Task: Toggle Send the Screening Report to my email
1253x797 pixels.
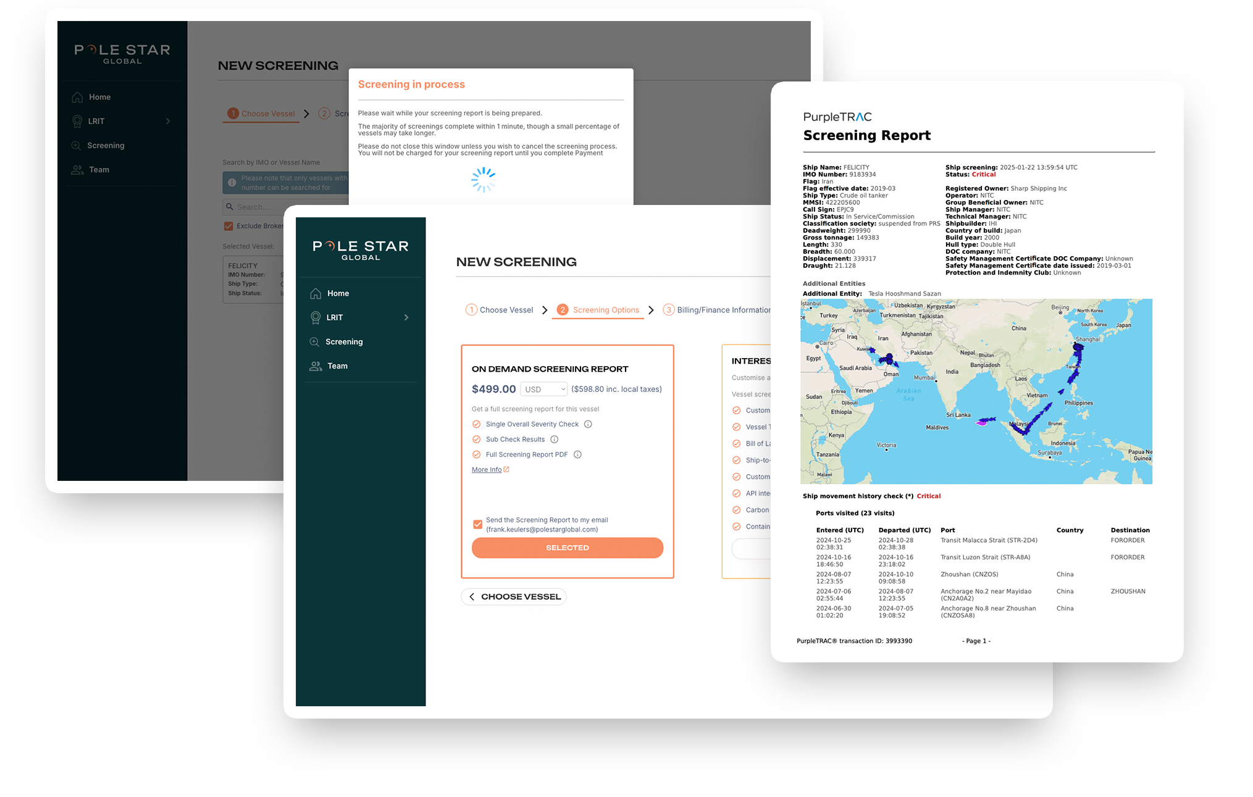Action: point(477,524)
